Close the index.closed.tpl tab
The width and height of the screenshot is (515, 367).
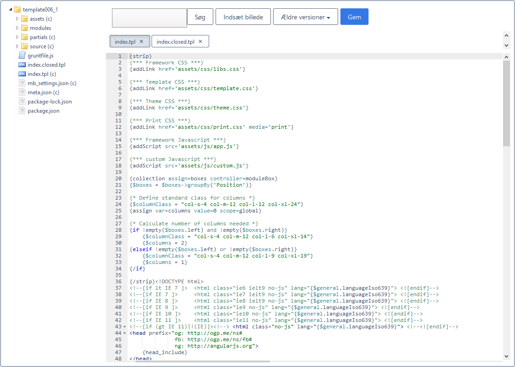point(200,41)
